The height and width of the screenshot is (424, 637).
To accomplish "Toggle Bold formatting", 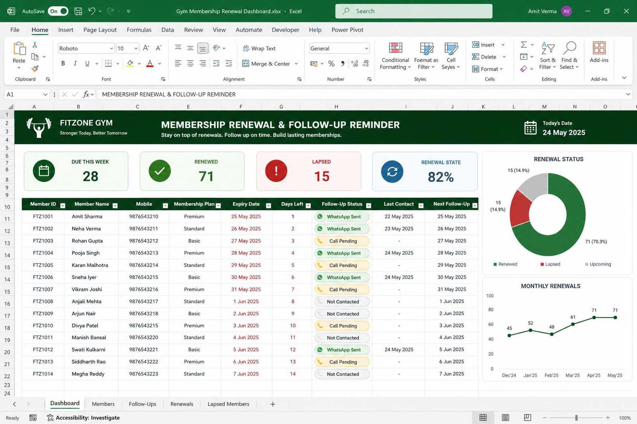I will [x=63, y=63].
